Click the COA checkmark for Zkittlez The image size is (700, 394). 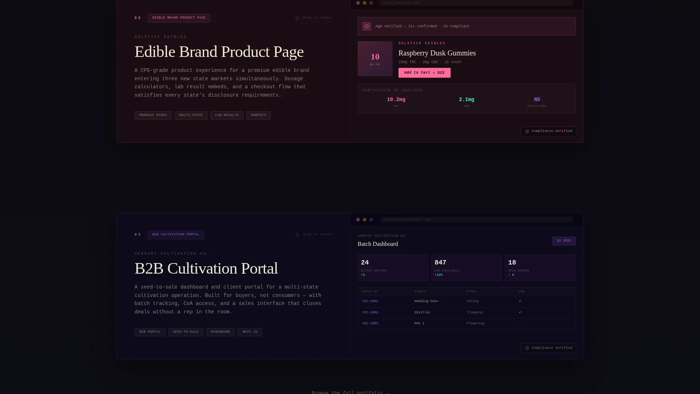point(520,313)
